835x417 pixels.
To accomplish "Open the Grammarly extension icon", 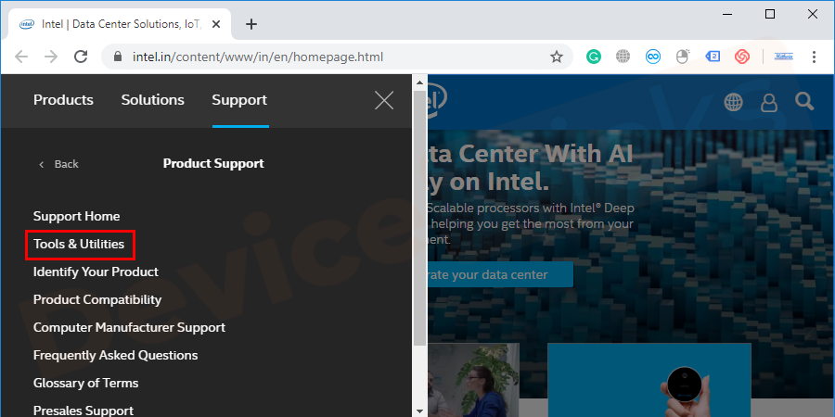I will (593, 57).
